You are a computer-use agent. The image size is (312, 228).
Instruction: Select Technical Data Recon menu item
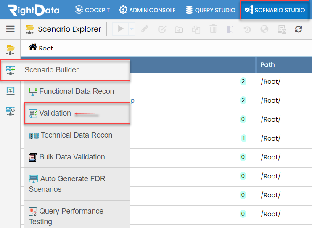[77, 135]
